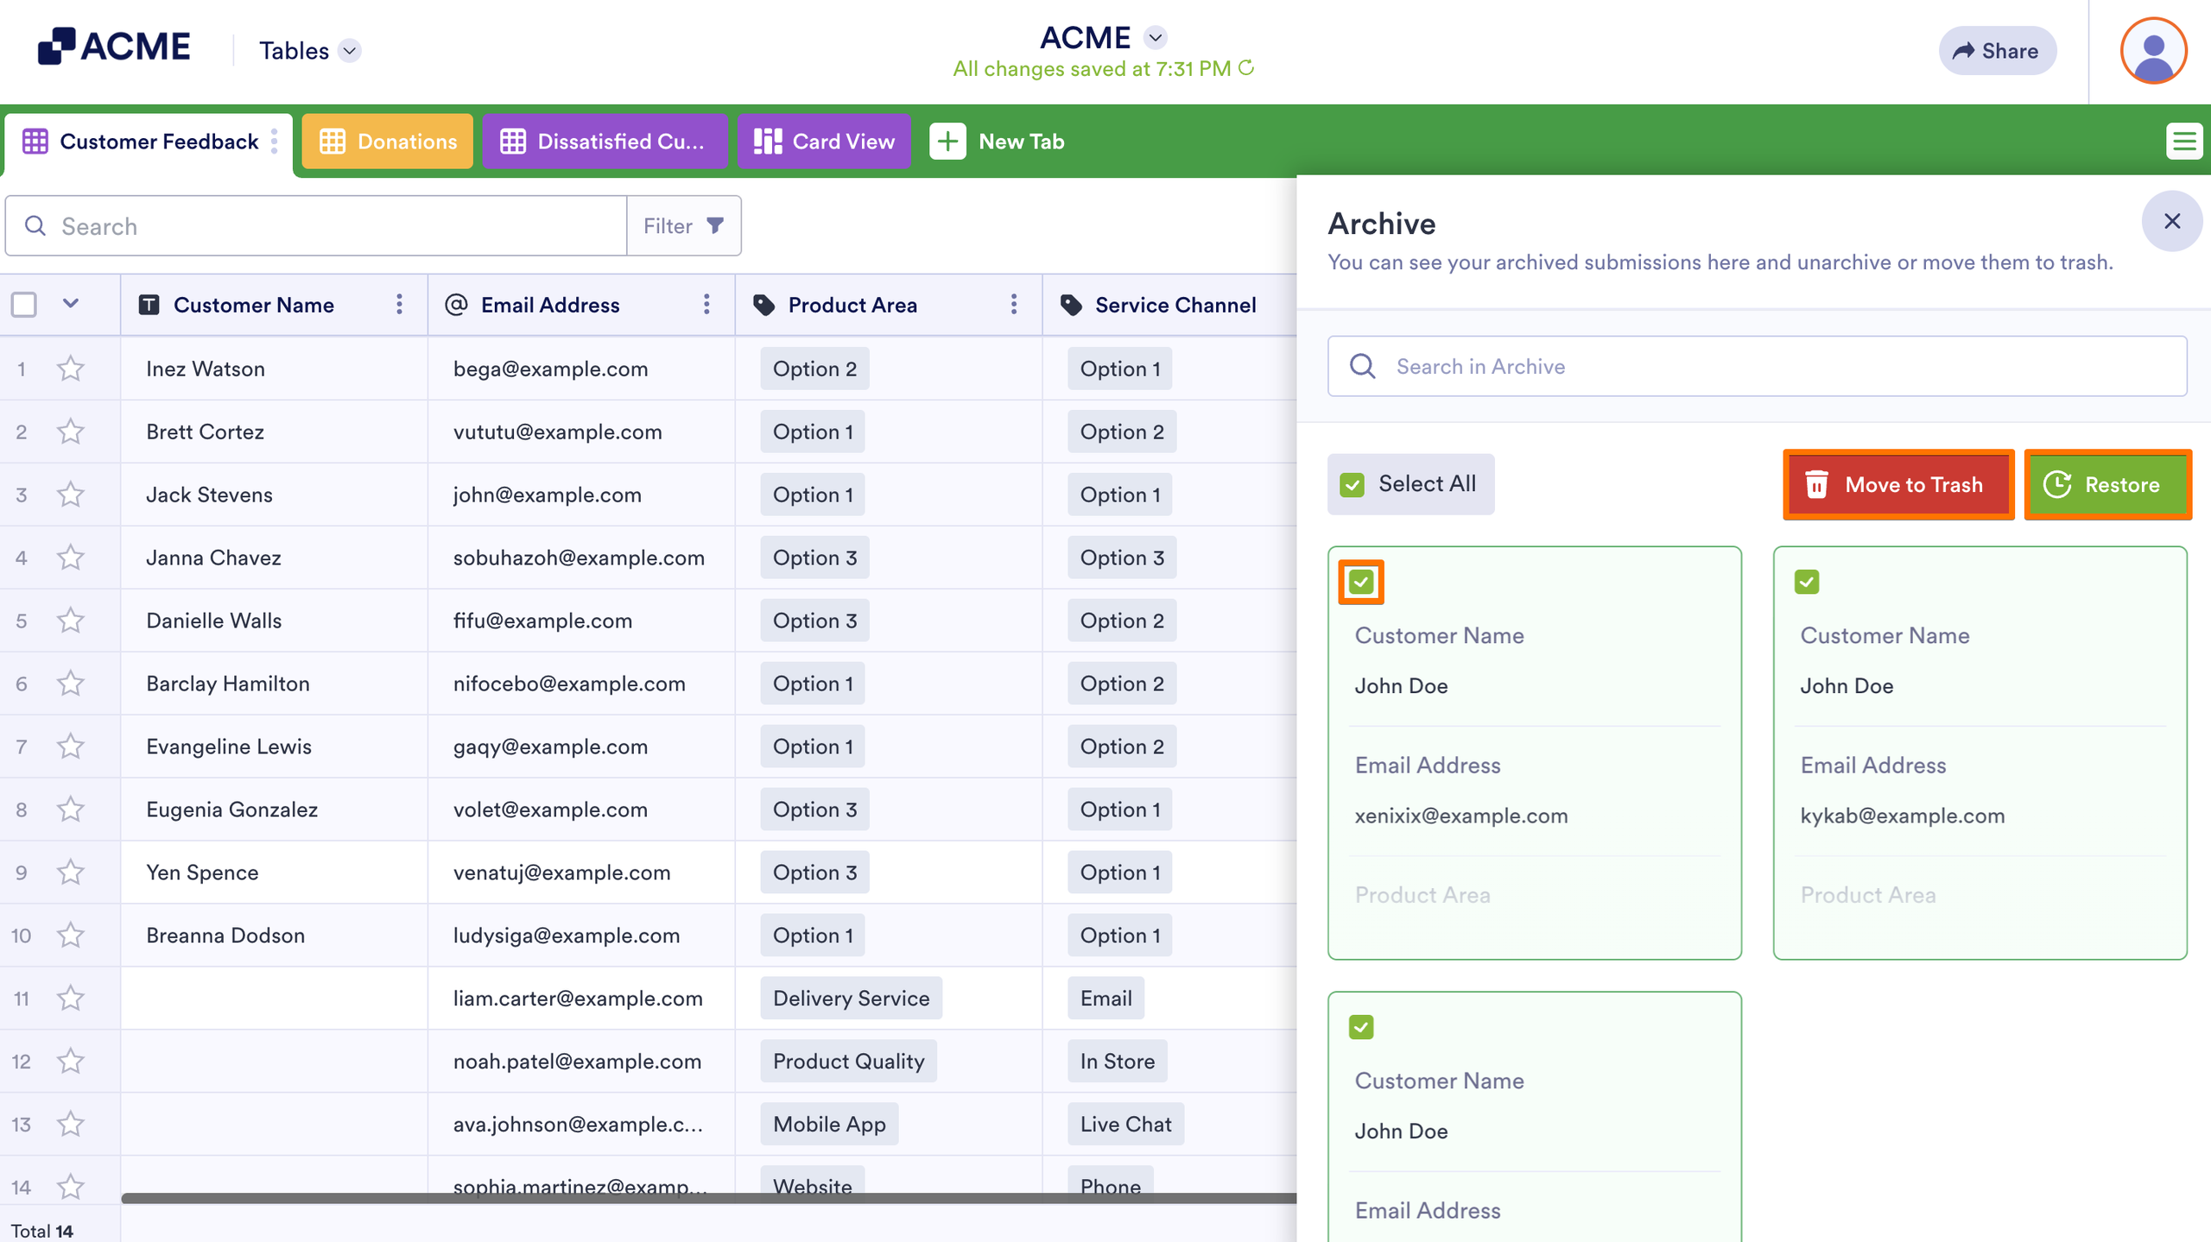Switch to the Donations tab
This screenshot has height=1242, width=2211.
tap(388, 141)
